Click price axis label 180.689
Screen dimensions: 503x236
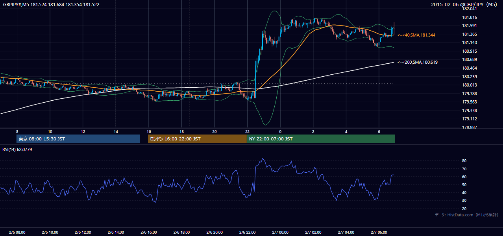coord(469,59)
